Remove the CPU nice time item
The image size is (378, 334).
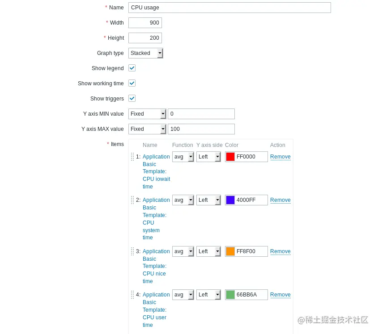pyautogui.click(x=280, y=251)
